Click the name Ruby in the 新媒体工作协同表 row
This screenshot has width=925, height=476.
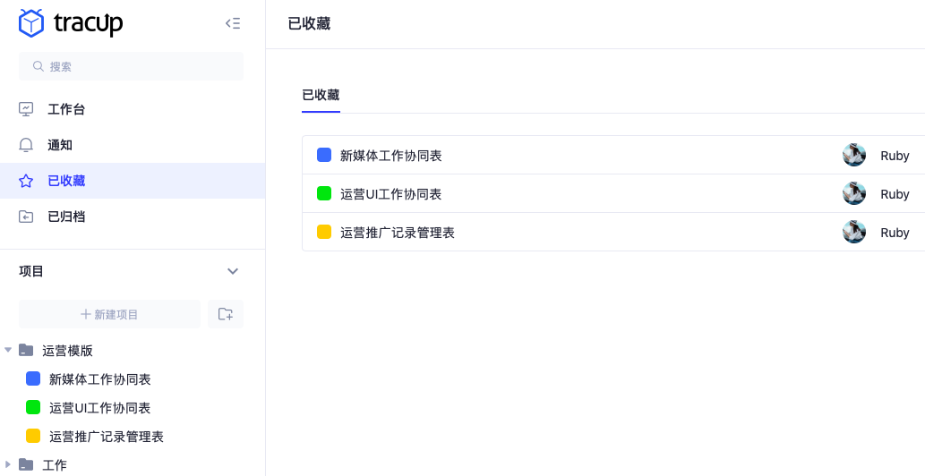895,156
